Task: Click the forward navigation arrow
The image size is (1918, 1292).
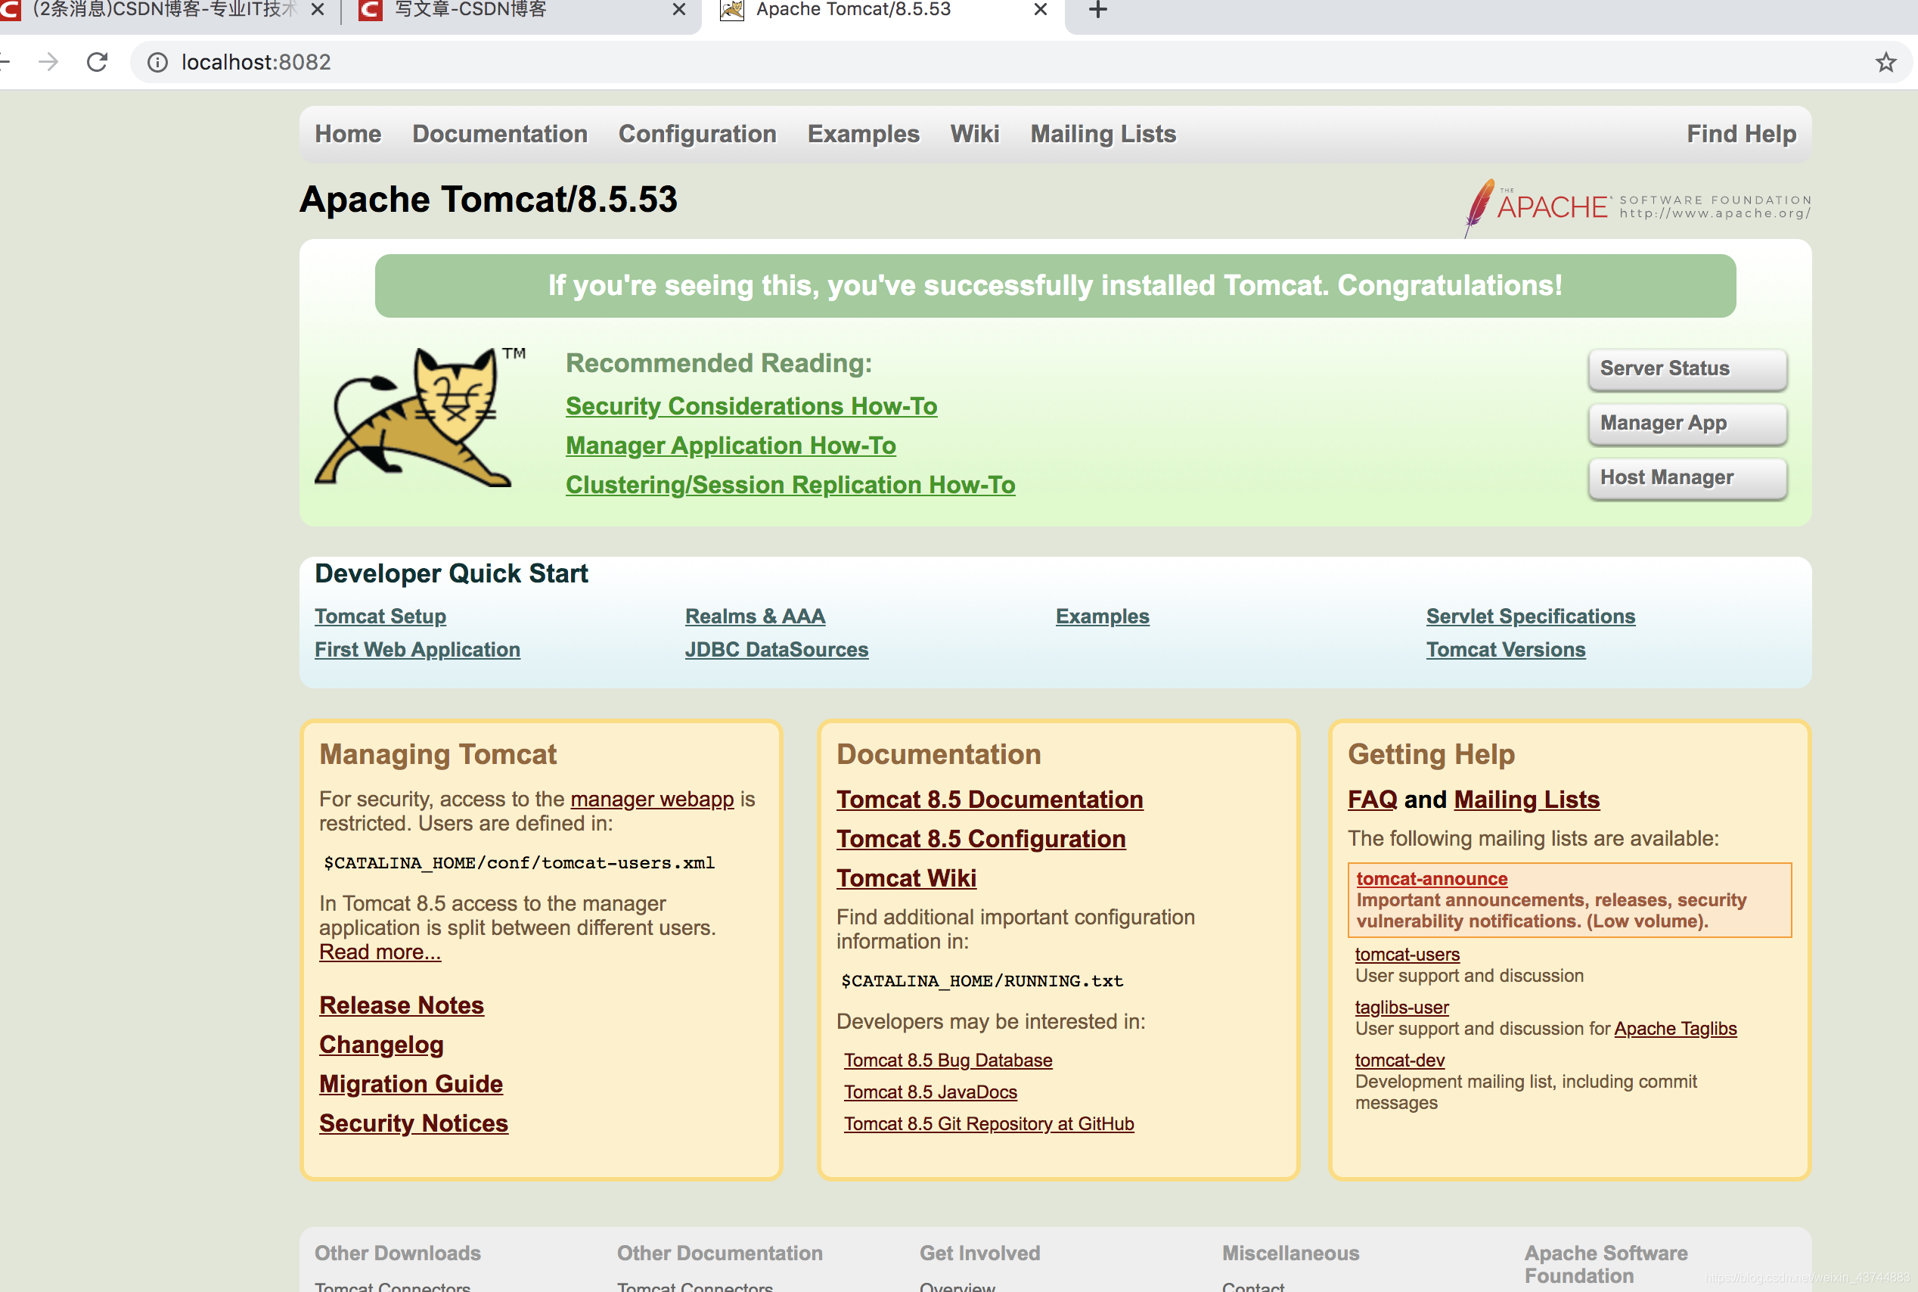Action: [x=48, y=62]
